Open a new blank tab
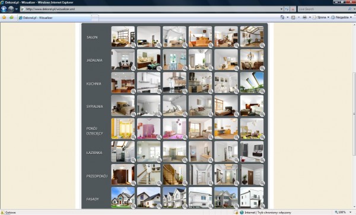Image resolution: width=356 pixels, height=215 pixels. click(95, 18)
